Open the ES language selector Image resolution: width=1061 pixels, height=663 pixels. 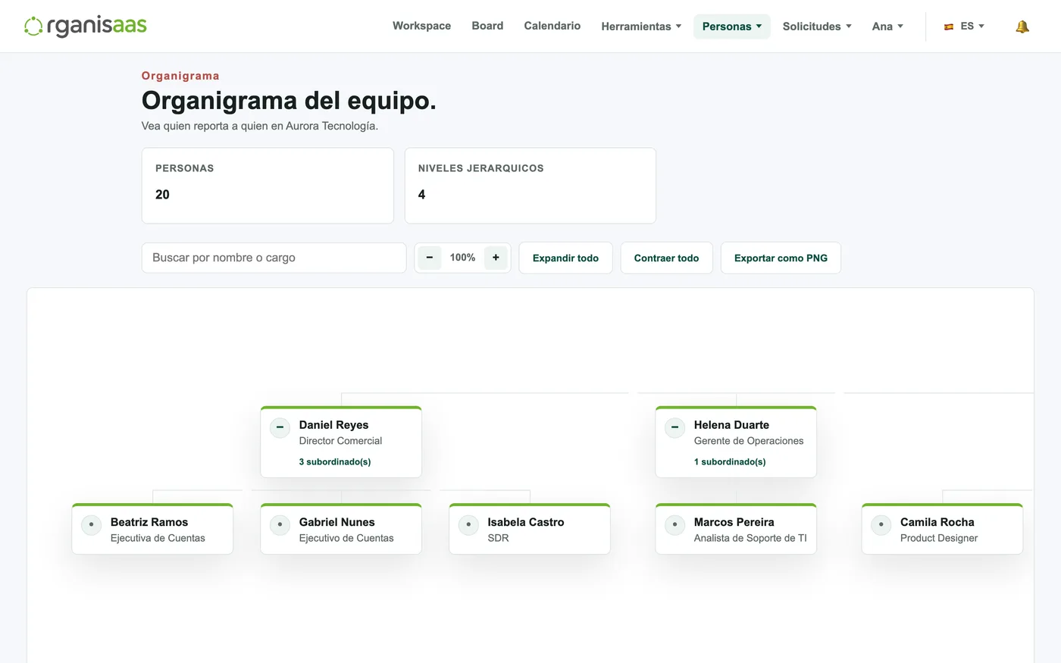point(964,27)
